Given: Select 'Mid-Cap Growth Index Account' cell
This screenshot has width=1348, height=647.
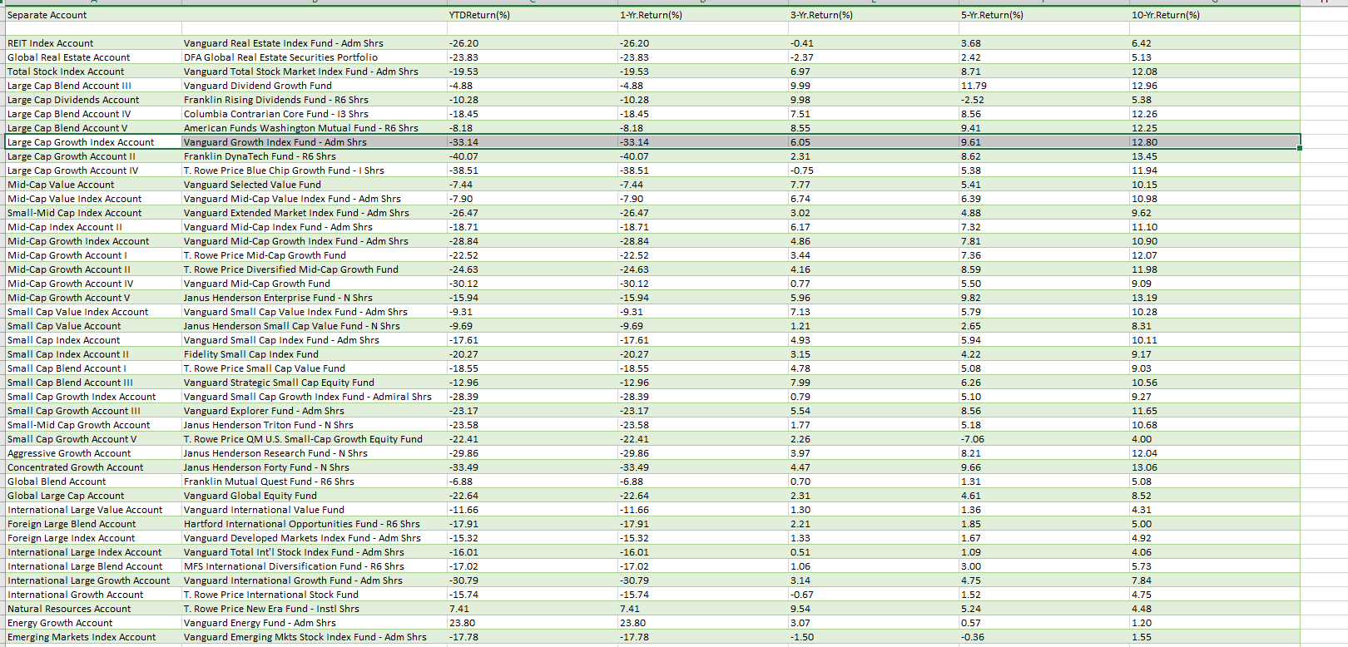Looking at the screenshot, I should (93, 241).
